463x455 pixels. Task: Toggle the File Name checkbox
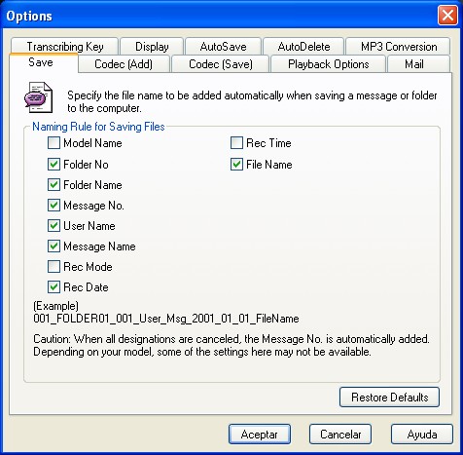coord(236,165)
